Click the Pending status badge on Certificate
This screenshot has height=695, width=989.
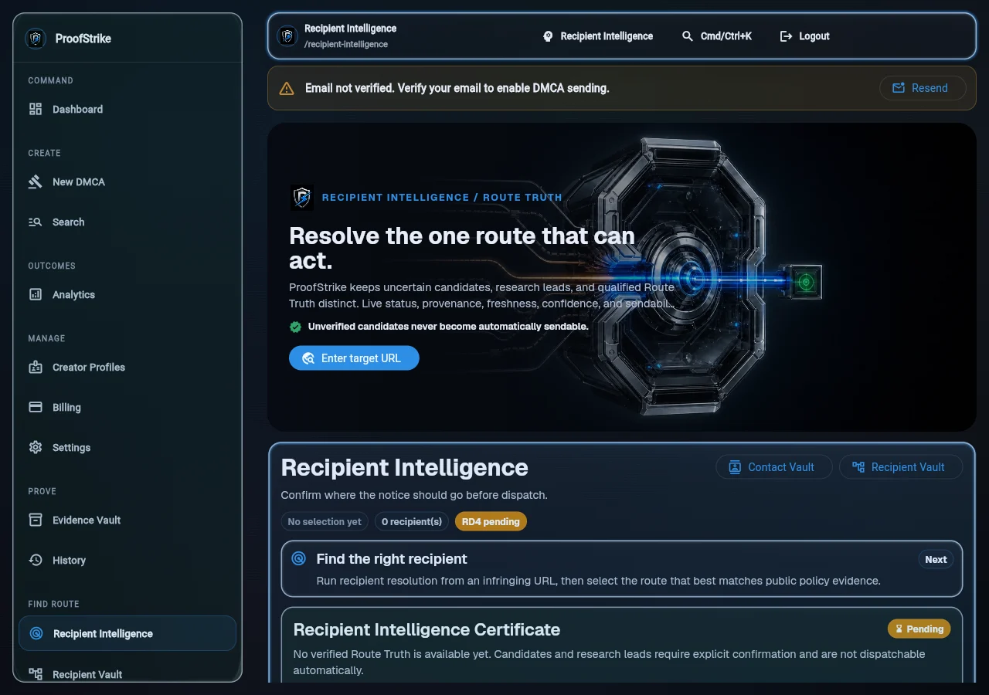click(919, 629)
